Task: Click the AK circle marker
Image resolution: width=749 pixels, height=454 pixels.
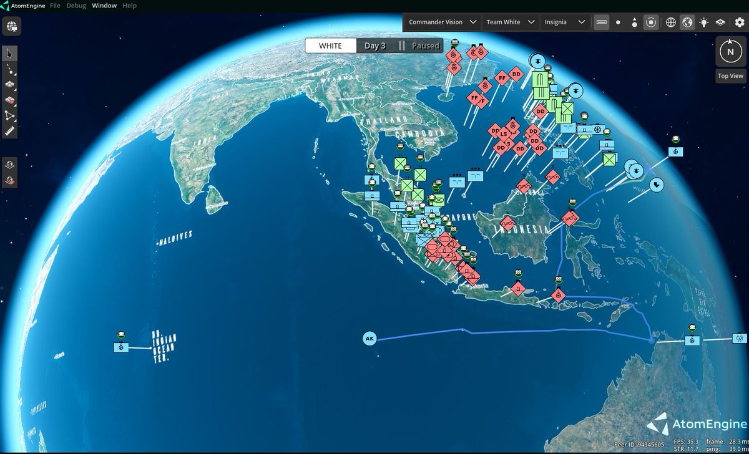Action: point(370,339)
